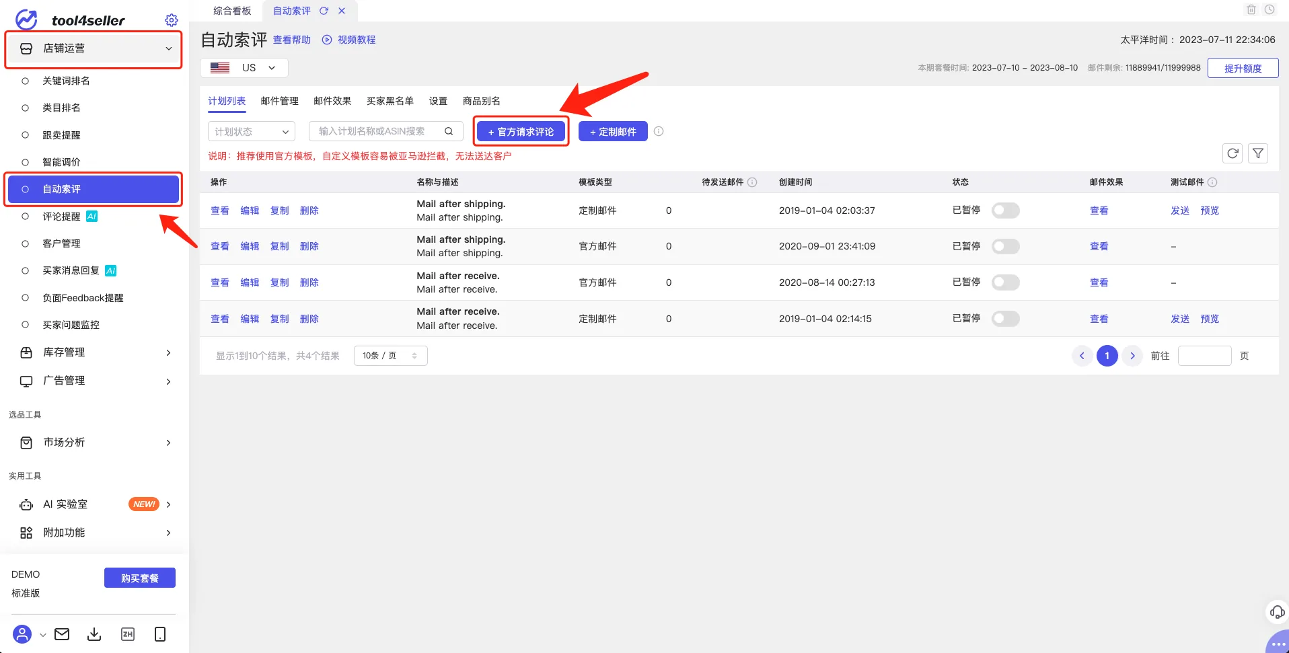Click the tool4seller logo icon
Screen dimensions: 1289x653
coord(26,20)
